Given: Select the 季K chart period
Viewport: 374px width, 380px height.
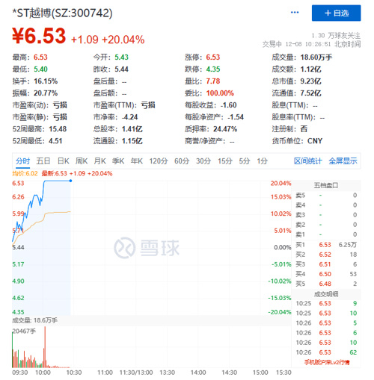Looking at the screenshot, I should pyautogui.click(x=118, y=161).
